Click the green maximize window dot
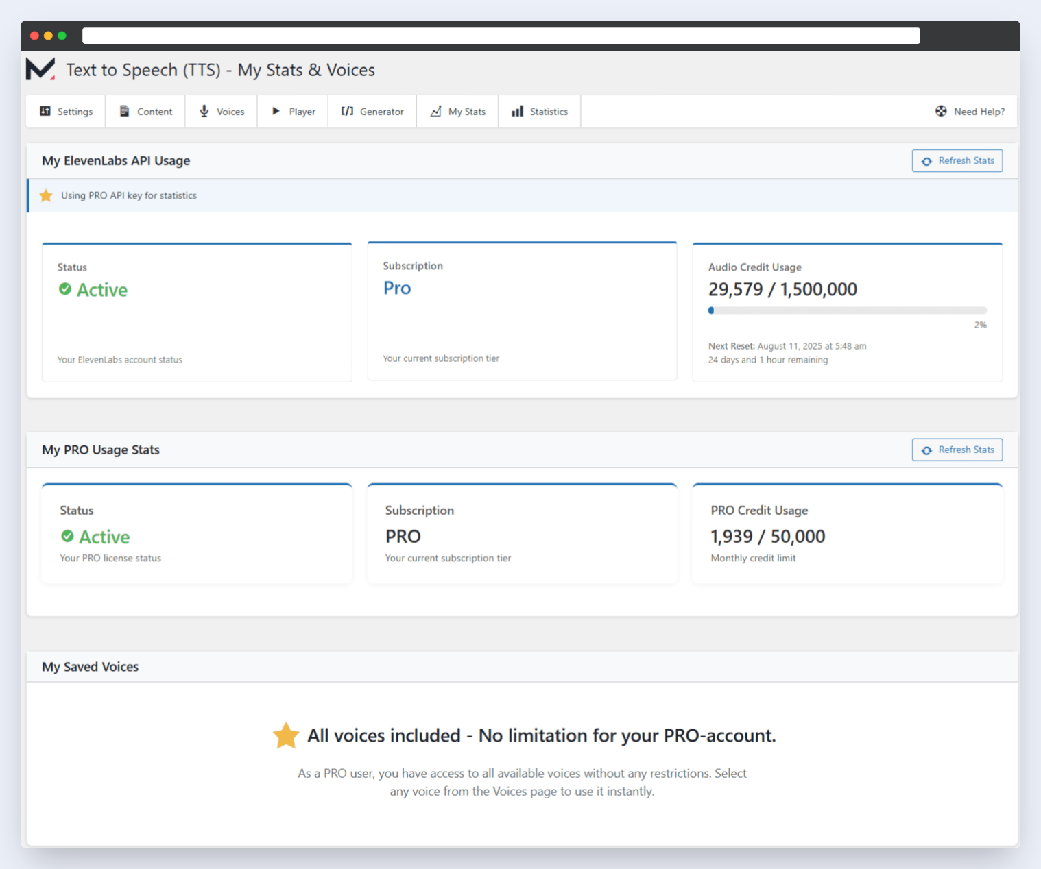 coord(62,36)
